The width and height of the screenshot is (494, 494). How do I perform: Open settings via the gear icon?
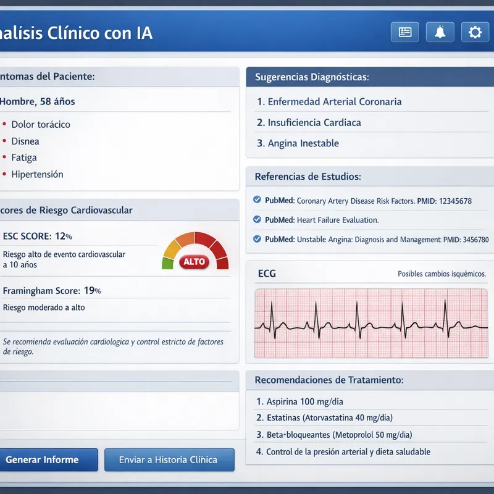[x=475, y=32]
